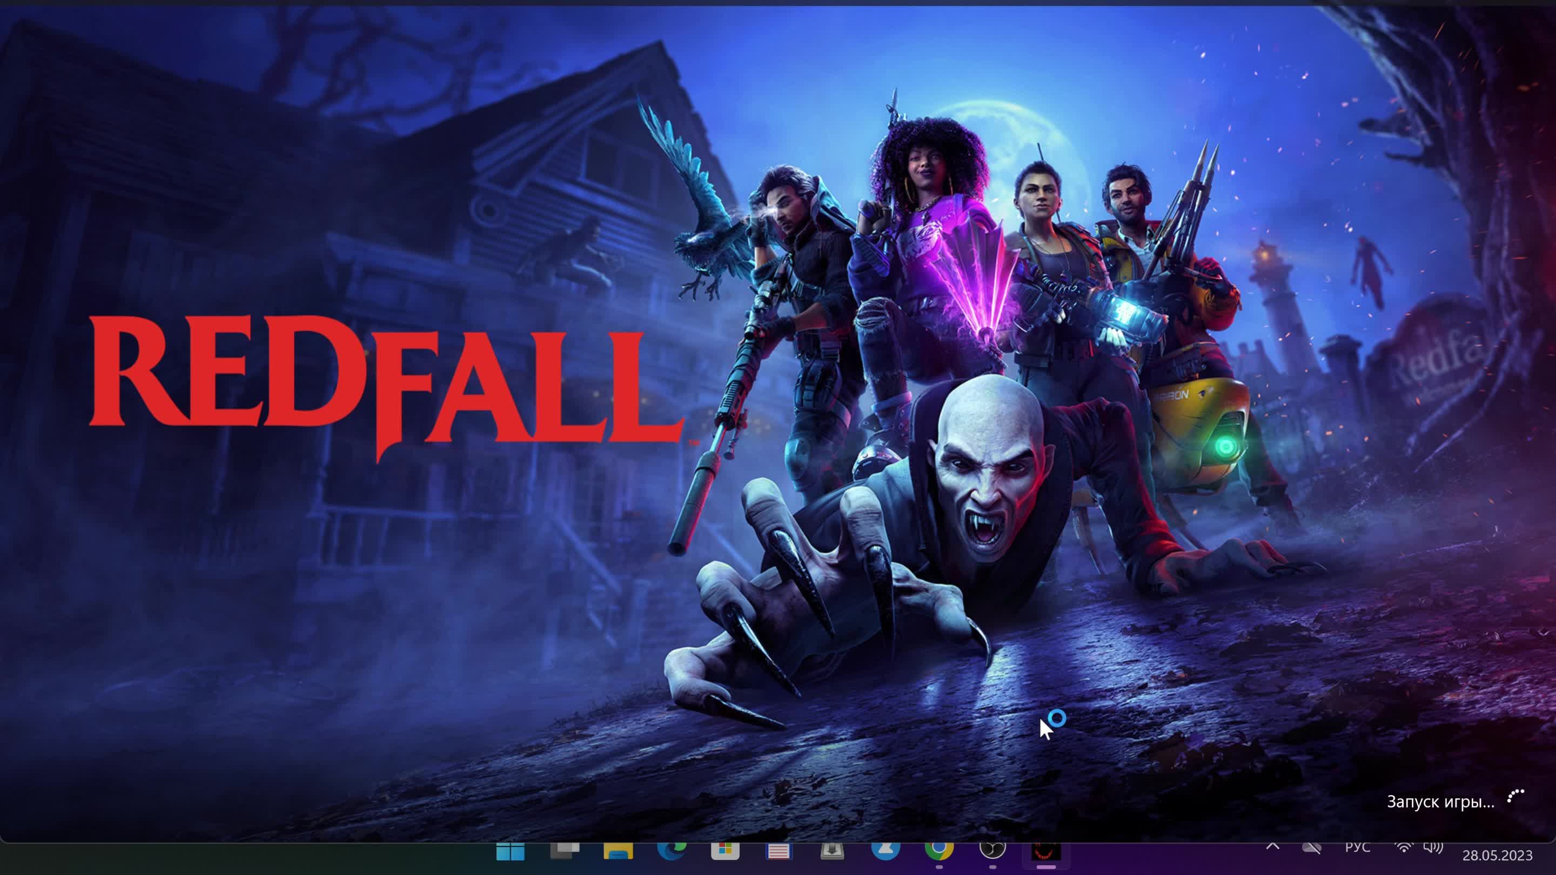1556x875 pixels.
Task: Open the blue circular app icon
Action: click(886, 851)
